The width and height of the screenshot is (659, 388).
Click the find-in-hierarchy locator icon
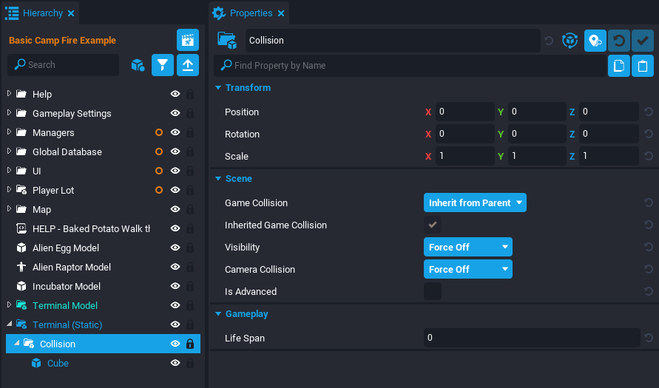pyautogui.click(x=595, y=41)
